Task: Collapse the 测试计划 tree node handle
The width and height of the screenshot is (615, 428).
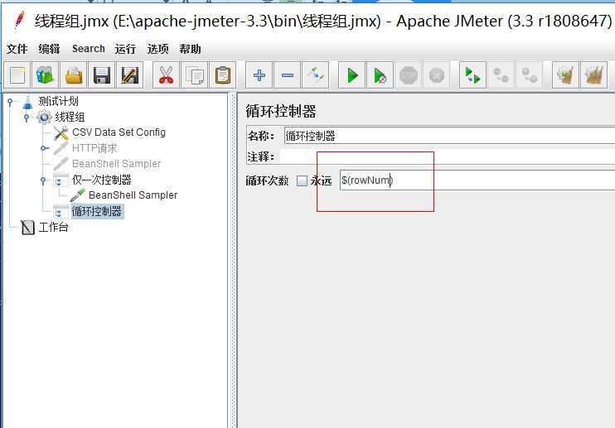Action: click(x=10, y=102)
